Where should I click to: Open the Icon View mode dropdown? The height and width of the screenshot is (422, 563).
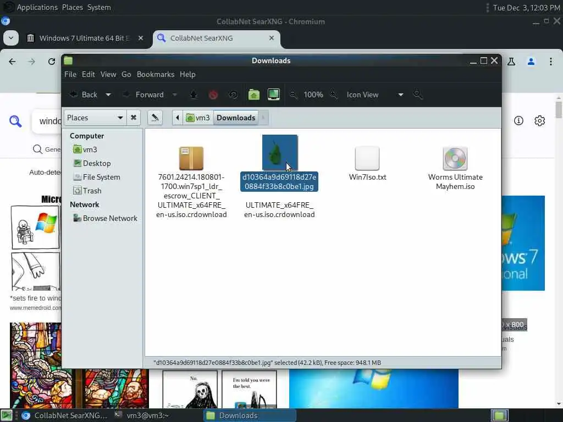point(375,95)
